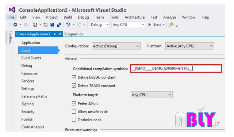Open the Test menu
Viewport: 234px width, 137px height.
[154, 17]
